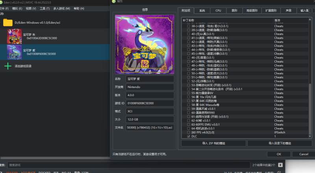Click the 搜索游戏 search box
315x173 pixels.
click(x=129, y=165)
